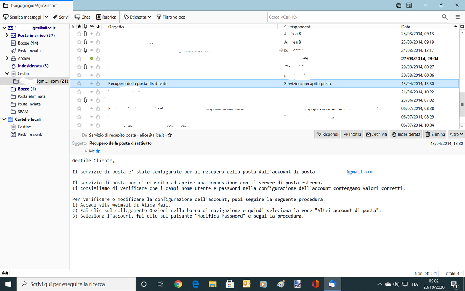Image resolution: width=465 pixels, height=291 pixels.
Task: Open the Etichetta tag dropdown
Action: point(137,17)
